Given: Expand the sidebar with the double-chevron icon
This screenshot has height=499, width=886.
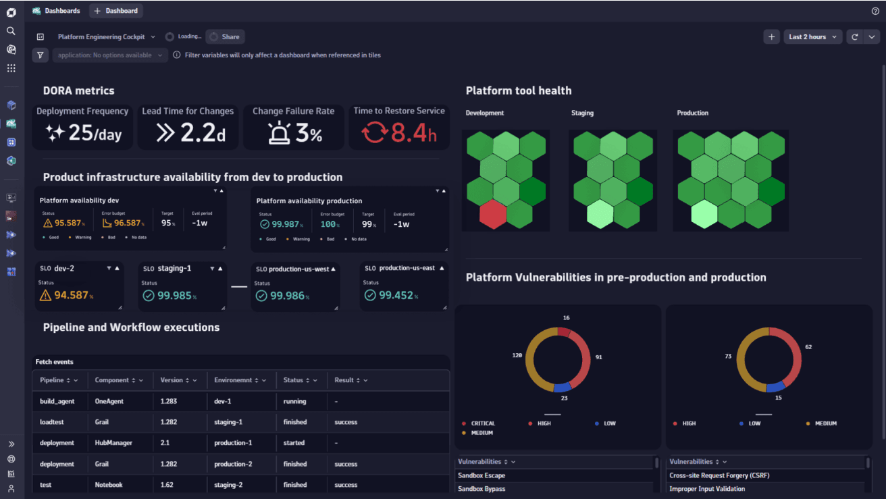Looking at the screenshot, I should pyautogui.click(x=11, y=444).
